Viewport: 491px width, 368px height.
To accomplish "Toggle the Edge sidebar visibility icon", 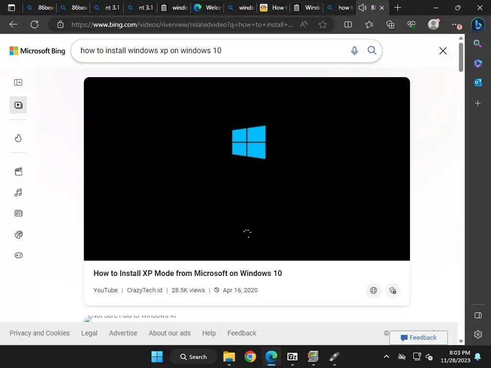I will [x=478, y=315].
